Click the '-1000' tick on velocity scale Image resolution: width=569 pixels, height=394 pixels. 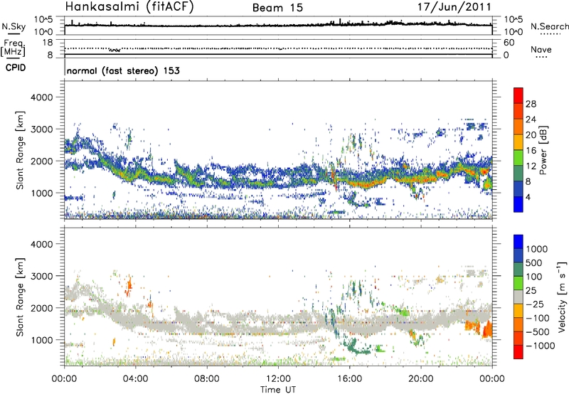pos(541,346)
